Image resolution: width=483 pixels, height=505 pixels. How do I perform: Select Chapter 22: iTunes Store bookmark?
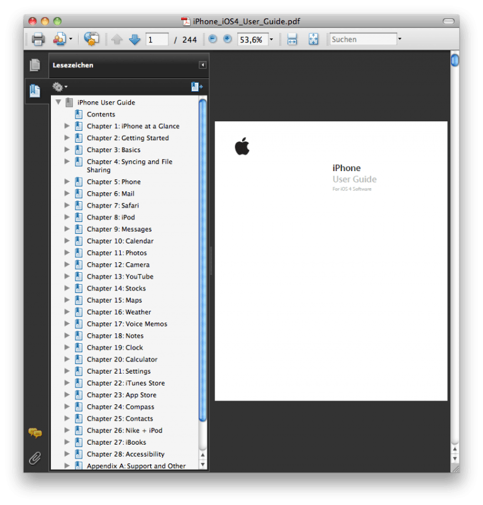click(126, 383)
